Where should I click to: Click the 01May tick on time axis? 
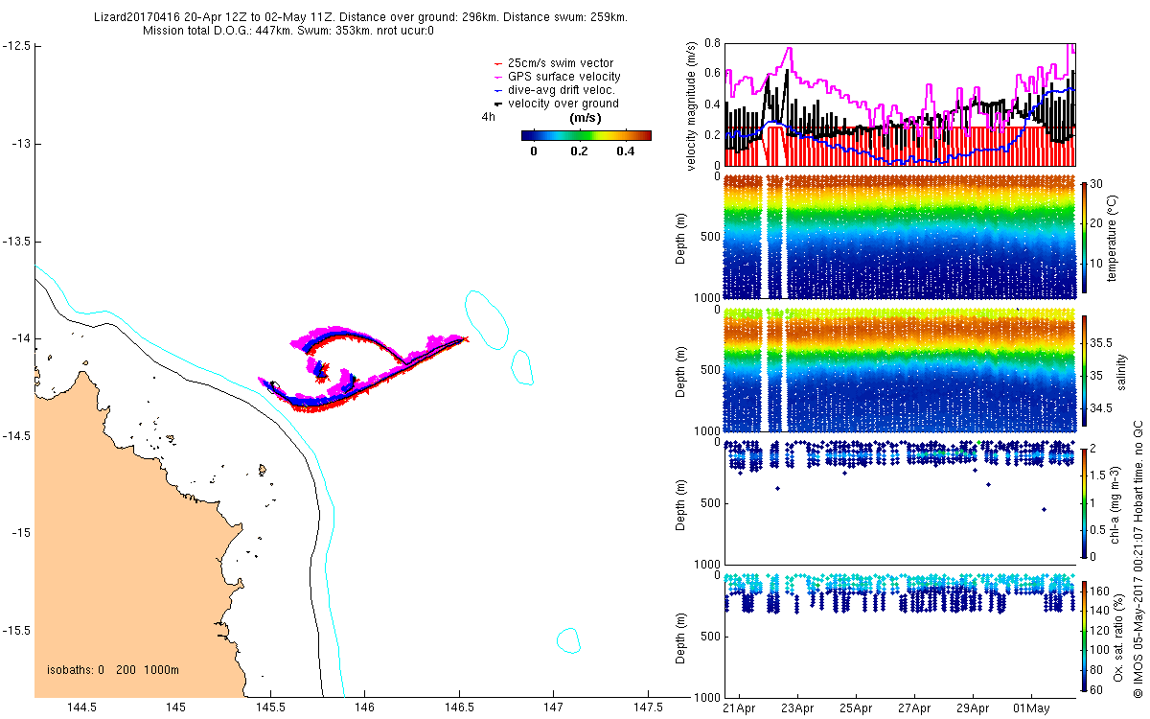pyautogui.click(x=1031, y=707)
